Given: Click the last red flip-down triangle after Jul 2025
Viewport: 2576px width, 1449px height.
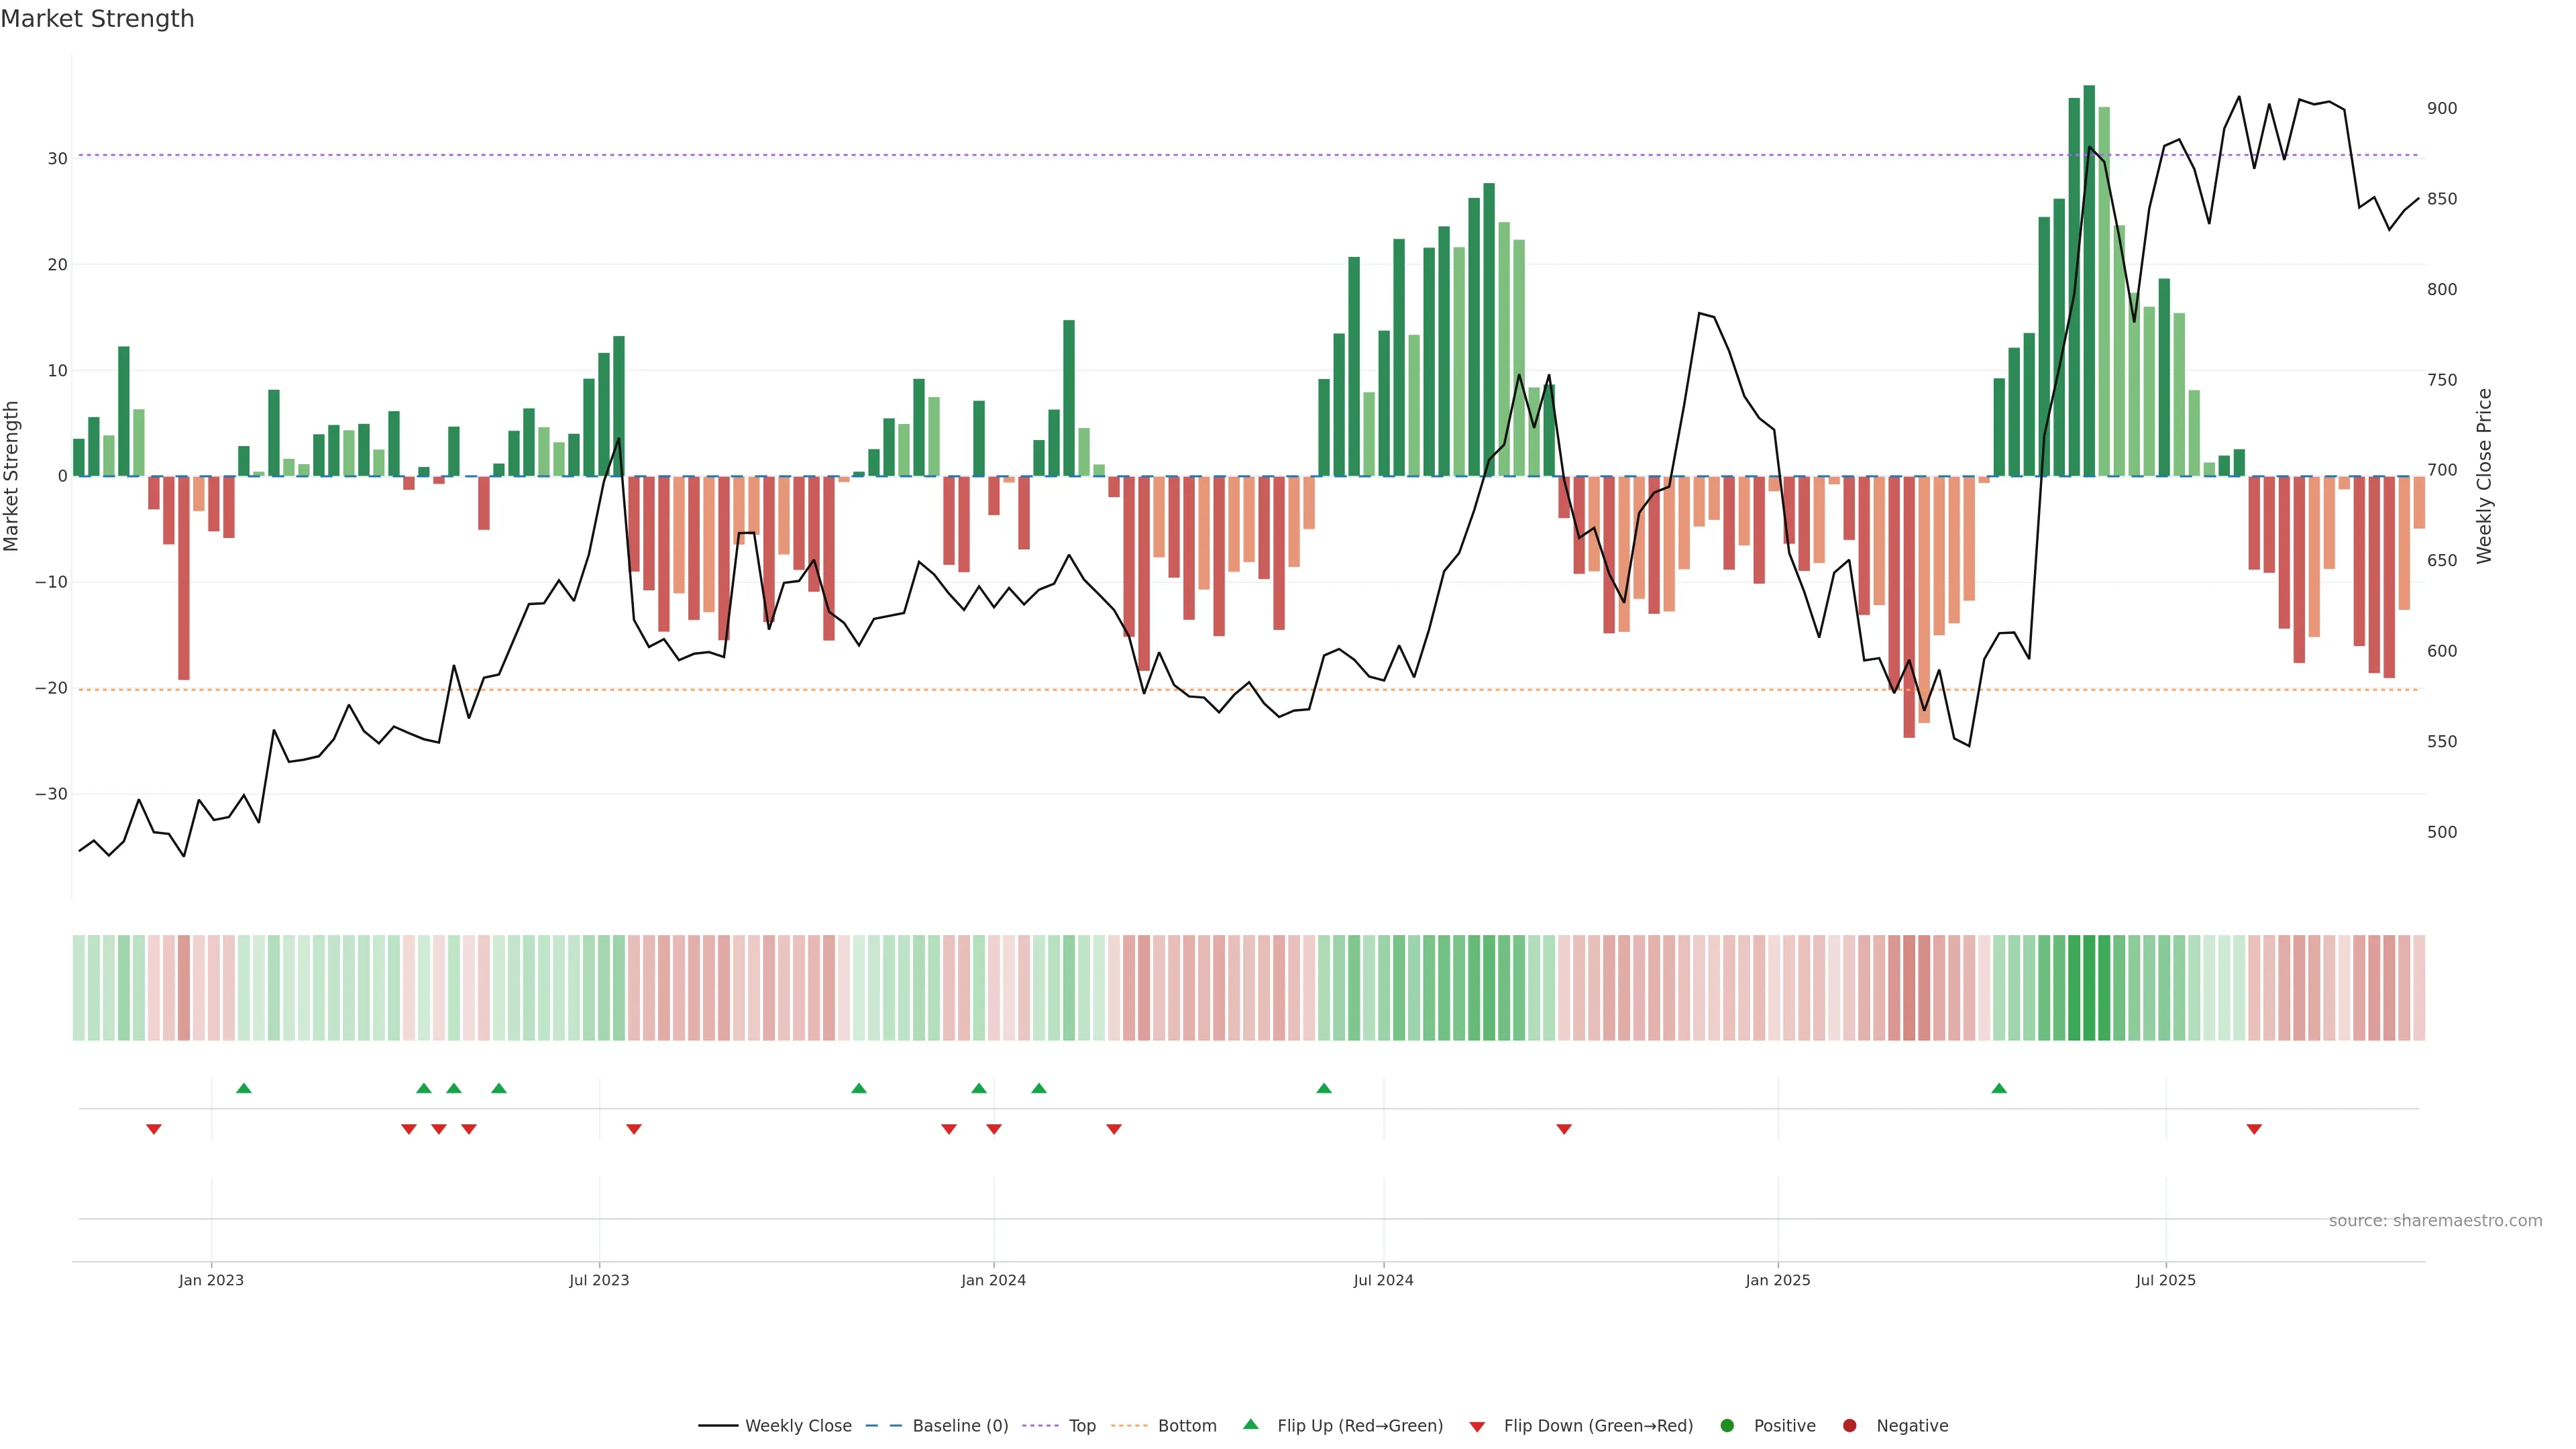Looking at the screenshot, I should point(2254,1129).
